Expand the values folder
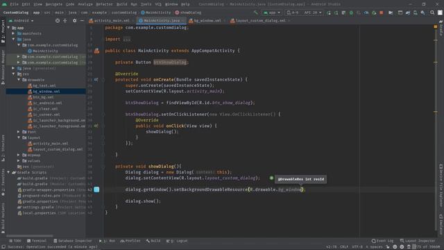Viewport: 444px width, 250px height. pos(19,160)
